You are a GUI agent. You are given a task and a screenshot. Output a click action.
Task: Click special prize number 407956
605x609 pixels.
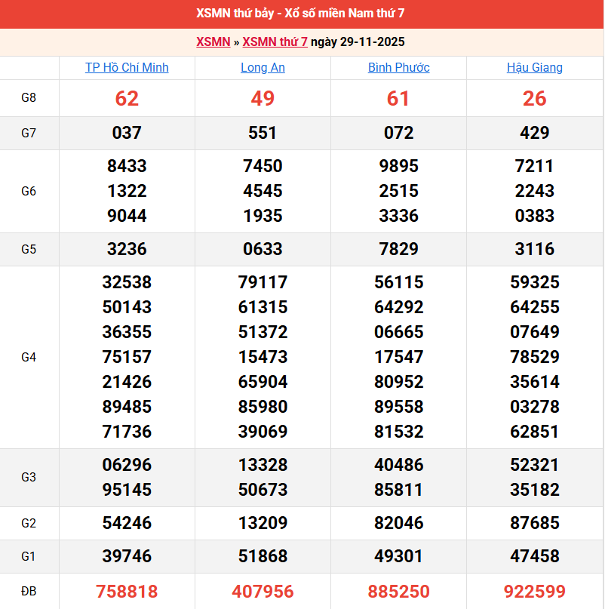click(x=263, y=592)
